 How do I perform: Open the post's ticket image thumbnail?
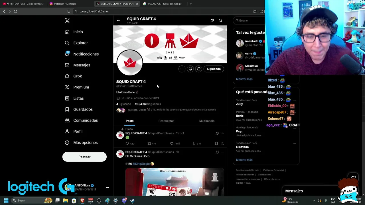coord(175,182)
